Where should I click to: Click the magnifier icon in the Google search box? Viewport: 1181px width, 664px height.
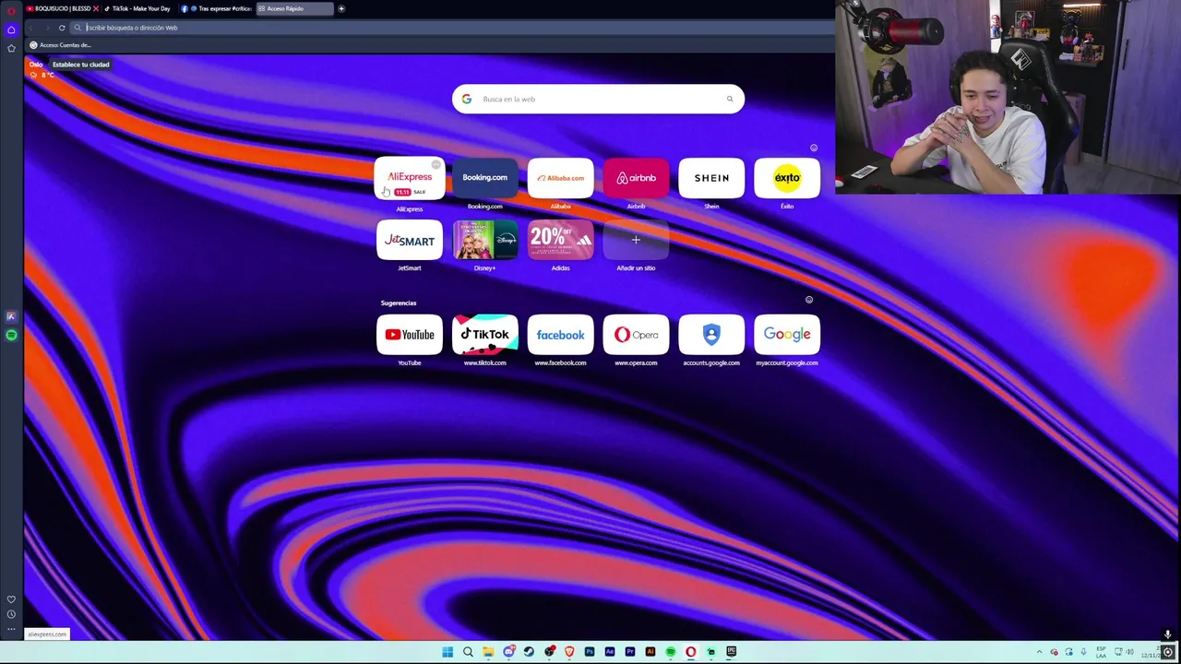point(730,99)
